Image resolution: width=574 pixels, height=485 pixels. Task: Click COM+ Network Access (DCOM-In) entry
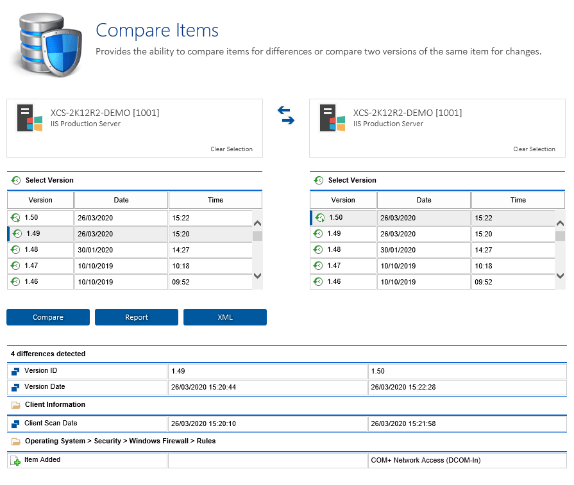point(426,461)
